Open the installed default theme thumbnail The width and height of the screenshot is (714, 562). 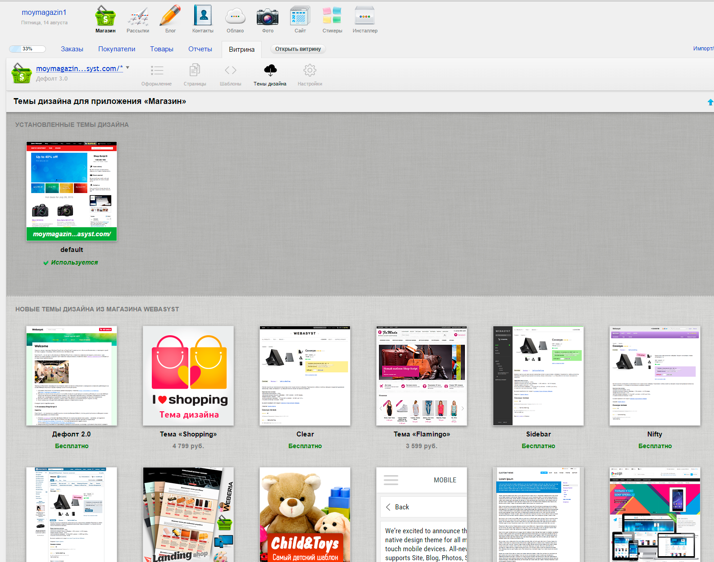72,191
